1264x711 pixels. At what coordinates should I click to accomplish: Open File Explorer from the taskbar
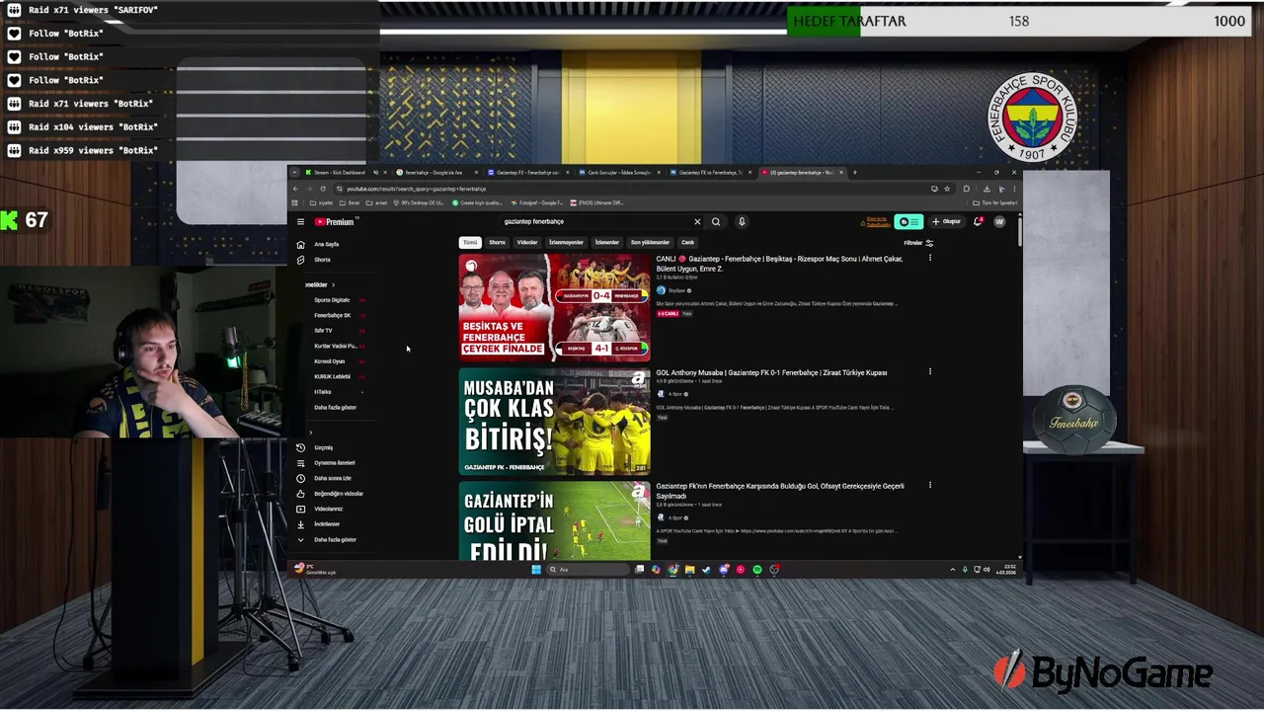[689, 569]
